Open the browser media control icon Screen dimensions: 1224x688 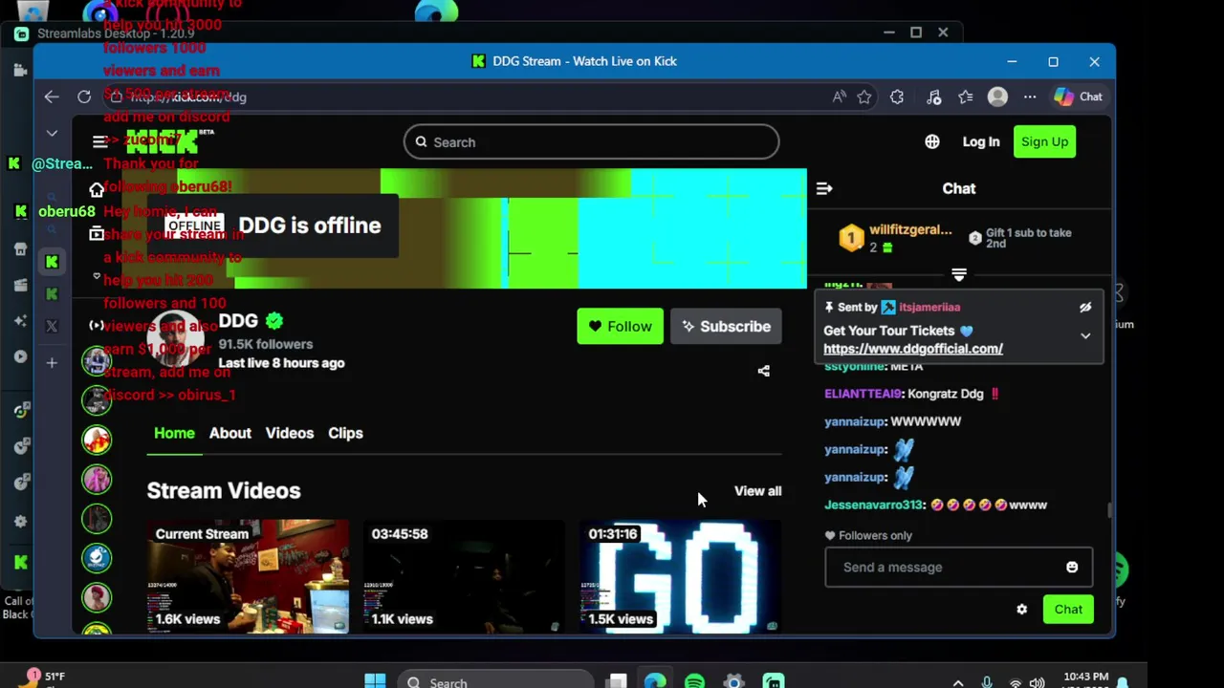click(x=934, y=97)
